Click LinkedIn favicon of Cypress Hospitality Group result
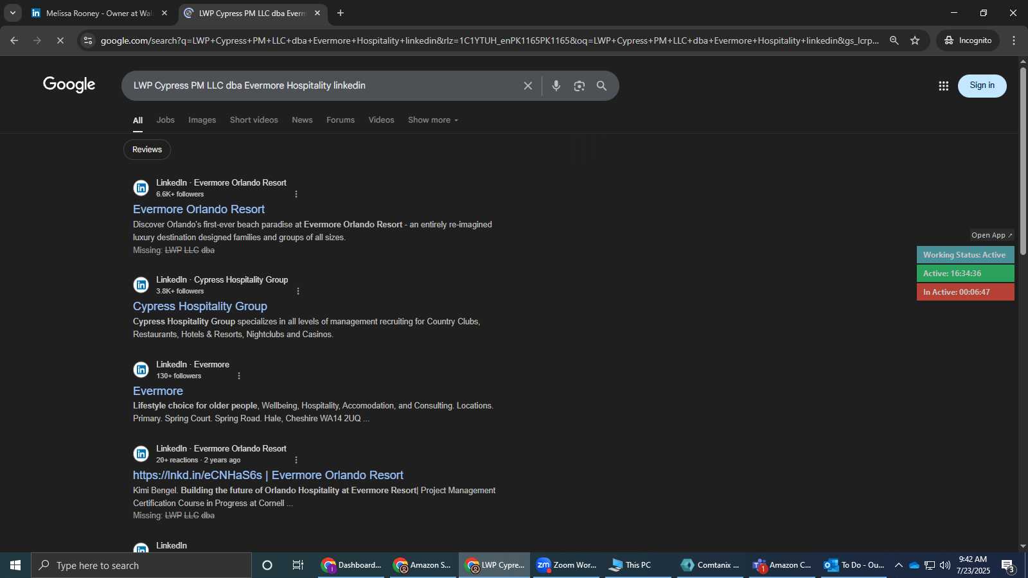The width and height of the screenshot is (1028, 578). pos(141,285)
